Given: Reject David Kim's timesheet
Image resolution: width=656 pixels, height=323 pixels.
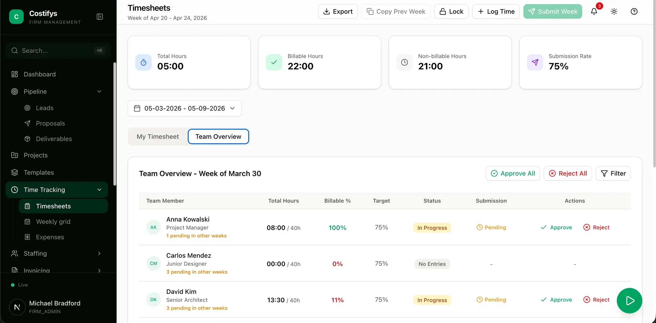Looking at the screenshot, I should [x=596, y=300].
